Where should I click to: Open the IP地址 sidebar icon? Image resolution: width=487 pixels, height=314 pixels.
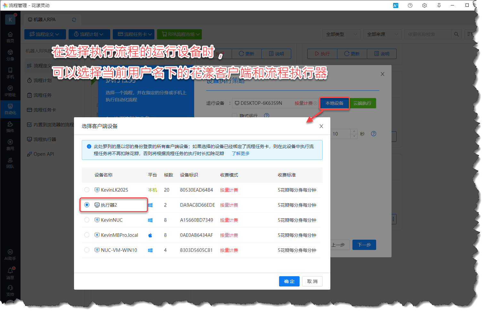[x=10, y=90]
